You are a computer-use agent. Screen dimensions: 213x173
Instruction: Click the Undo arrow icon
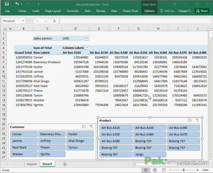pyautogui.click(x=17, y=4)
